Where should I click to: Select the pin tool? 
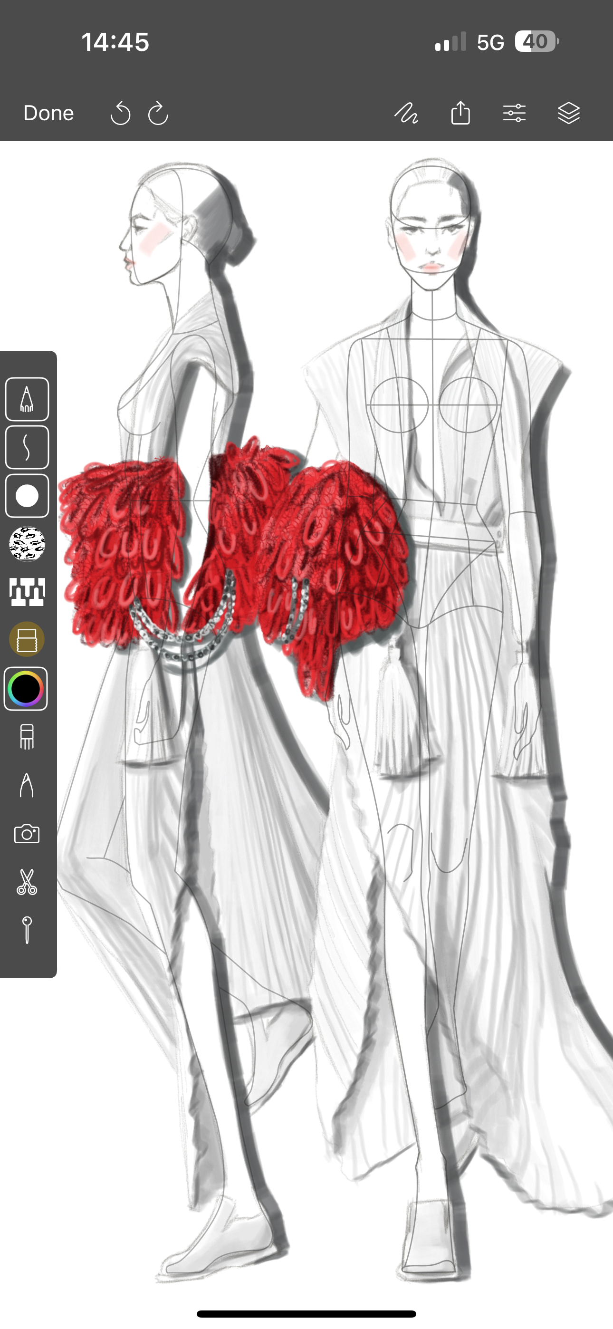pos(27,930)
